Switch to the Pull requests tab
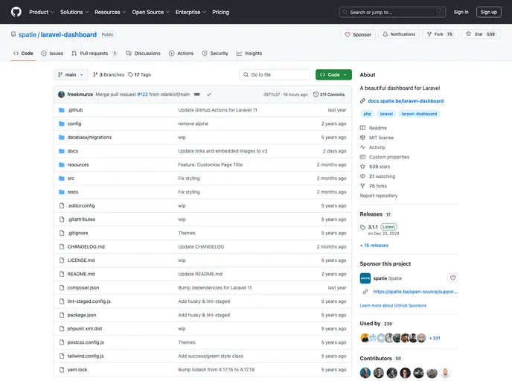 click(95, 54)
